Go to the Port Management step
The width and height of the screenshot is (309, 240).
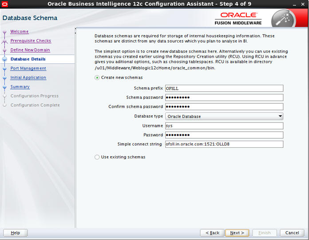[x=28, y=68]
